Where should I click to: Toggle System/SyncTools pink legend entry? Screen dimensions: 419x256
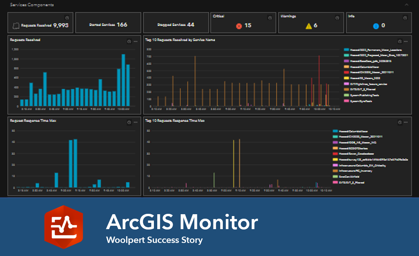[x=358, y=101]
